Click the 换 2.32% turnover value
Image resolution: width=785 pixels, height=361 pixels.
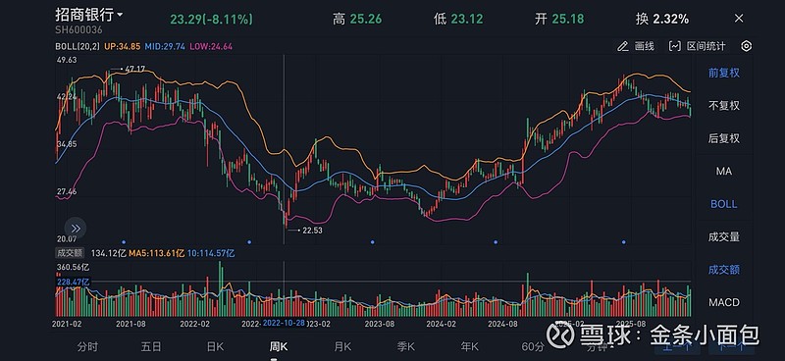[661, 20]
